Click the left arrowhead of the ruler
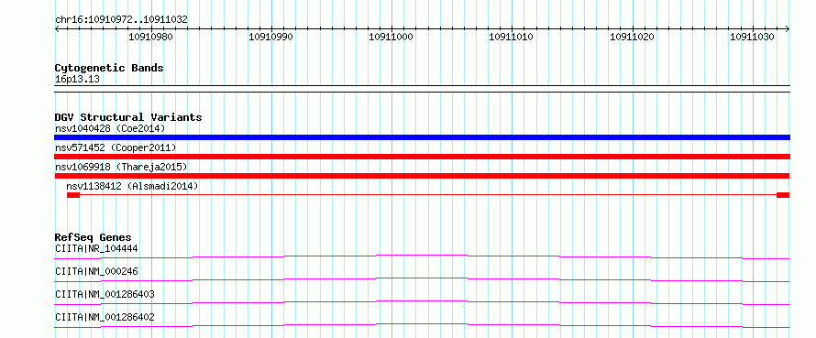The height and width of the screenshot is (338, 816). click(x=57, y=29)
